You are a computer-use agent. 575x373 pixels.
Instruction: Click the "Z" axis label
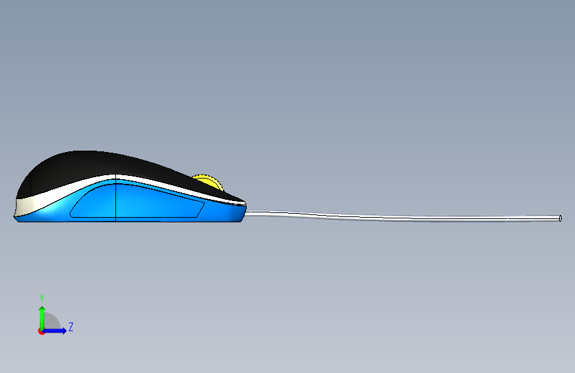[71, 327]
